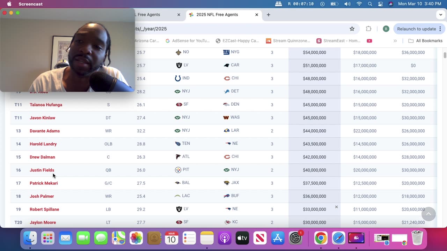Open Maps from the Dock
Image resolution: width=447 pixels, height=251 pixels.
118,238
